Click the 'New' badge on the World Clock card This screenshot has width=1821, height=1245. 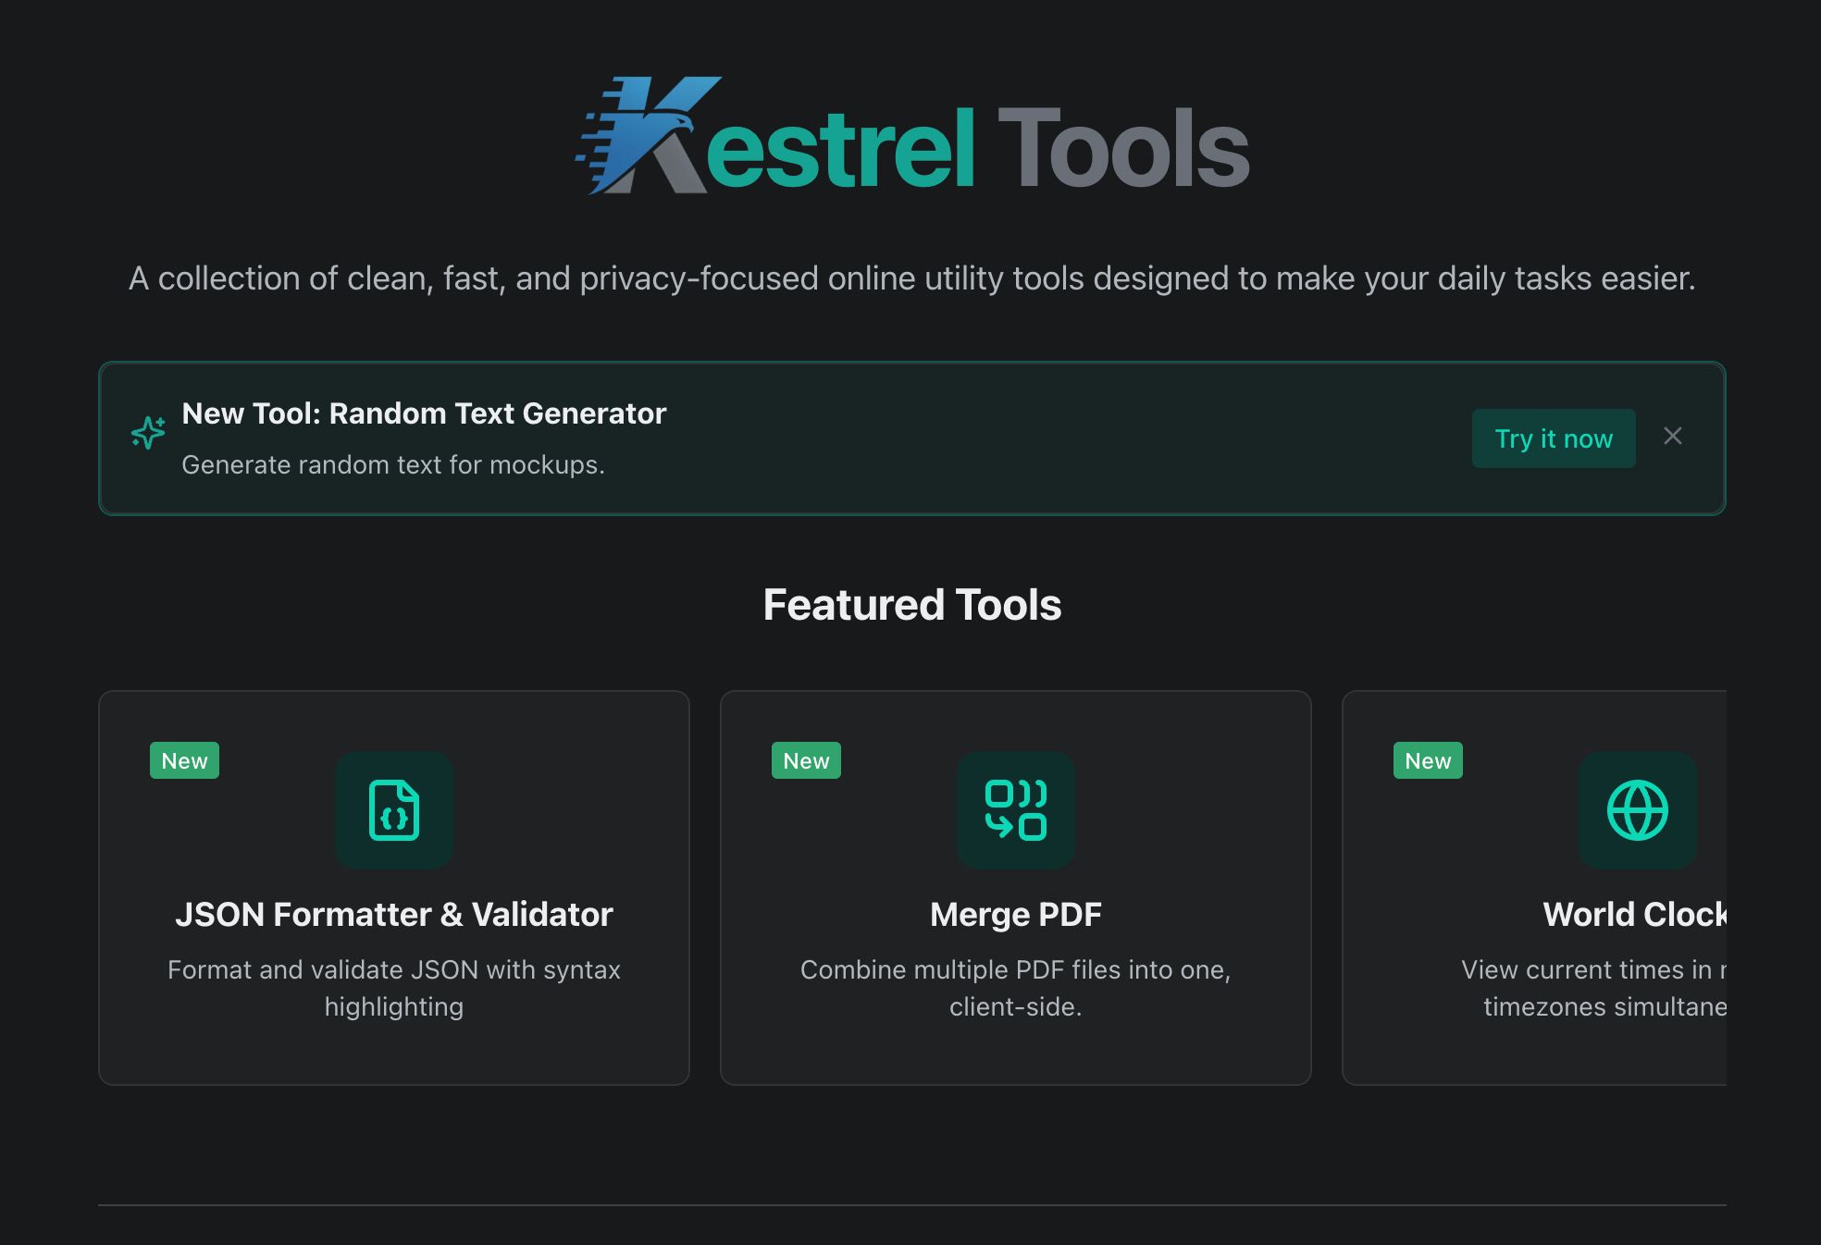tap(1427, 760)
